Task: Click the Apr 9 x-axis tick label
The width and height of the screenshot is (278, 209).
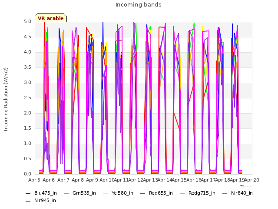Action: click(92, 180)
